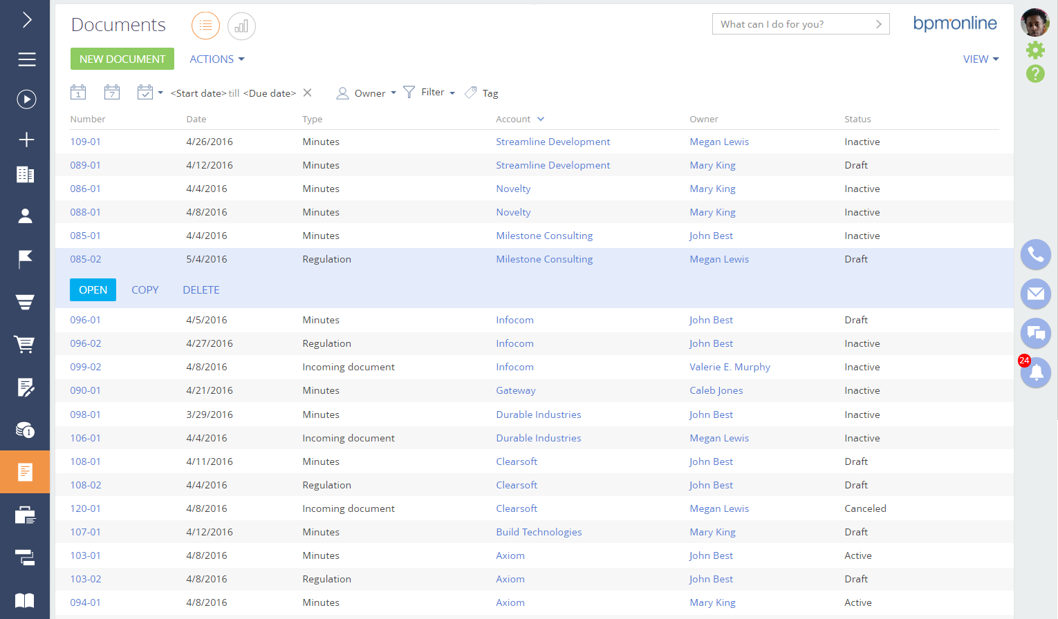Screen dimensions: 1058x619
Task: Open the knowledge base book icon
Action: pos(25,600)
